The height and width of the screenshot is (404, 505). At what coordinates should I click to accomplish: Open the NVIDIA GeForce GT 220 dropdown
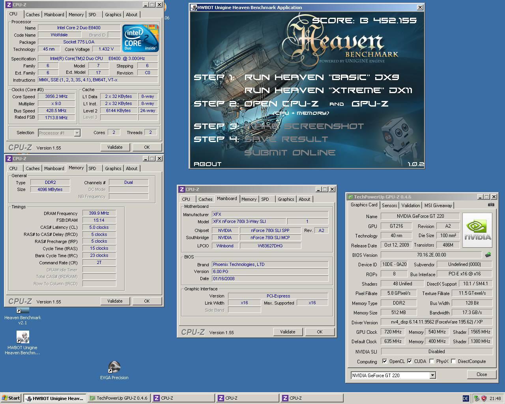click(432, 376)
